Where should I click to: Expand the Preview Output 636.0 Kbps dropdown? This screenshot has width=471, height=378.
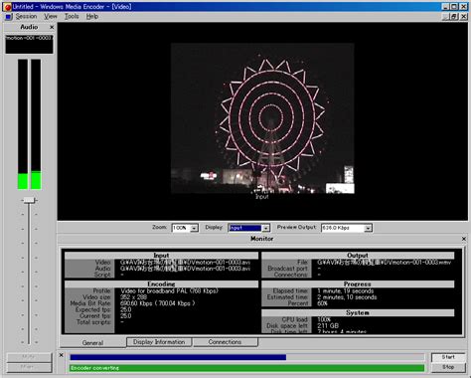(368, 228)
